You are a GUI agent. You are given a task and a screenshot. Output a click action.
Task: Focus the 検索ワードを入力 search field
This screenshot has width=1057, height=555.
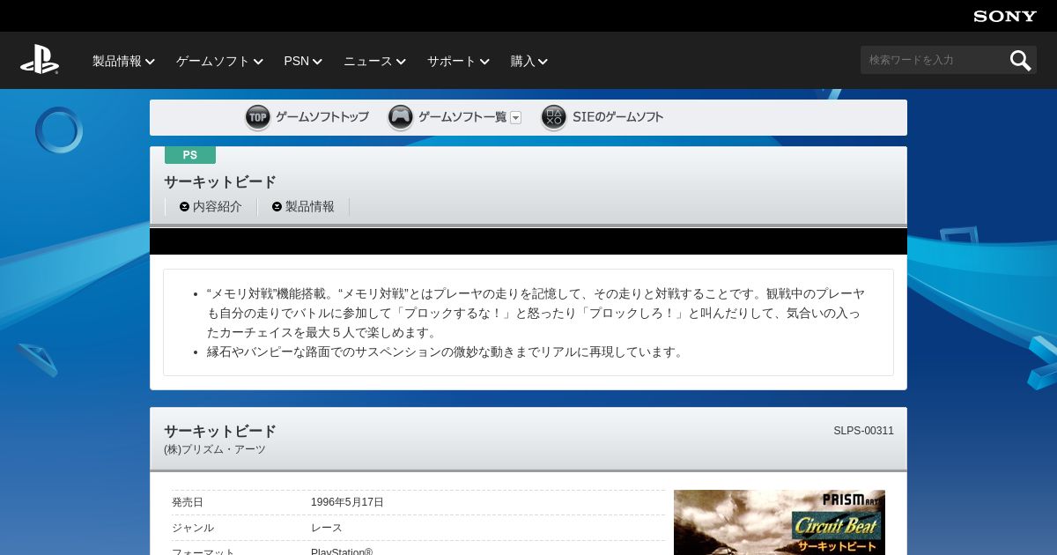[x=934, y=60]
